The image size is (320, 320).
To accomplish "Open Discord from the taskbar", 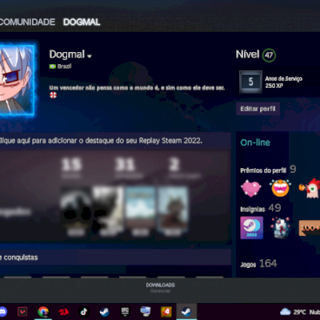I will 3,311.
